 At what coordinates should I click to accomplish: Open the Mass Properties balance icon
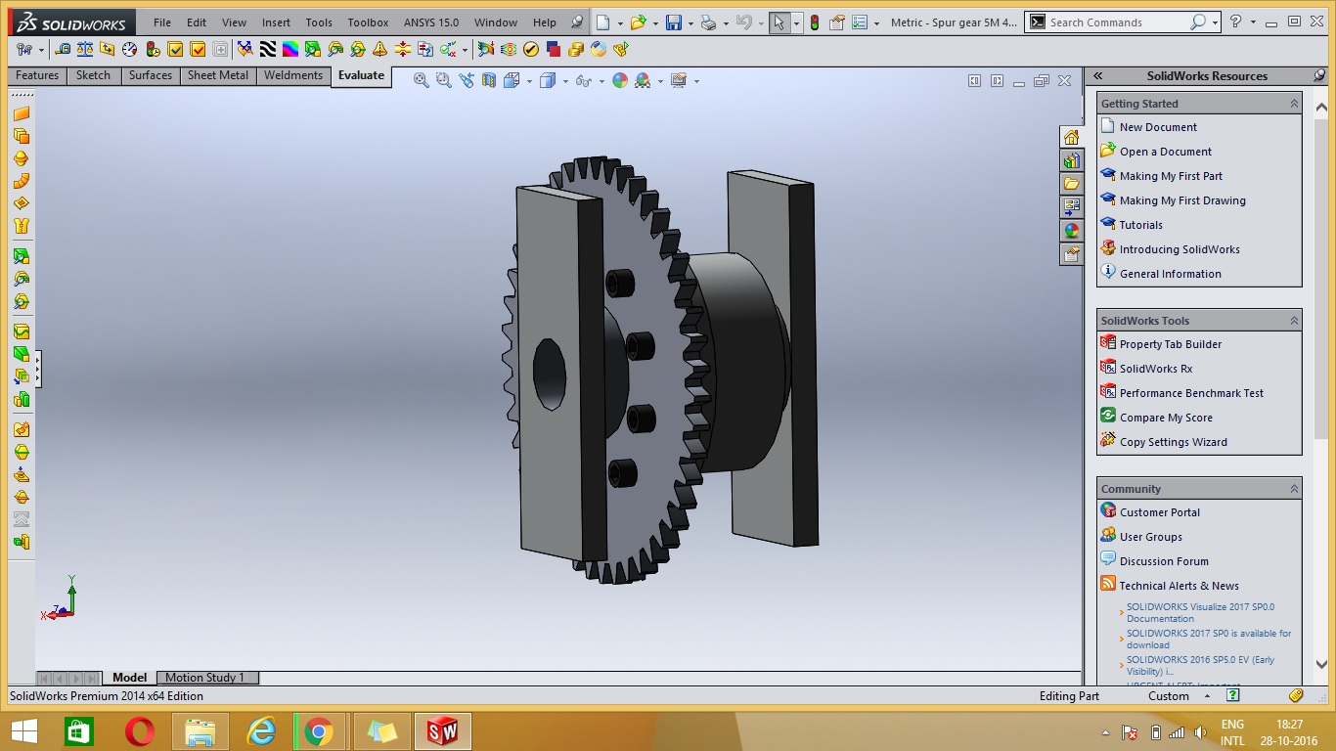[x=85, y=49]
